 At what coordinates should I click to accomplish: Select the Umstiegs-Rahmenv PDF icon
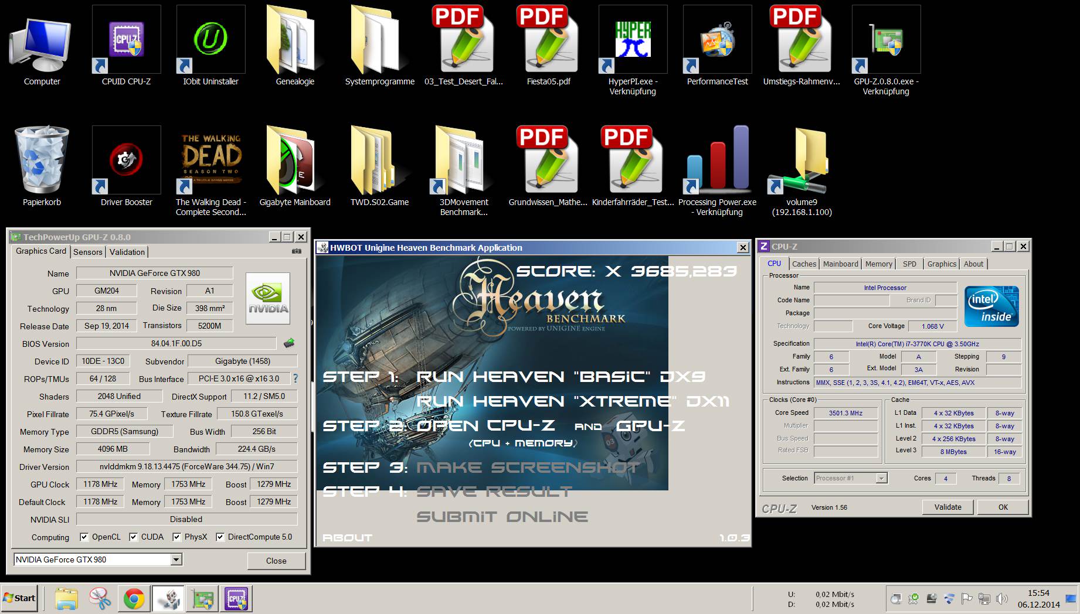click(801, 46)
